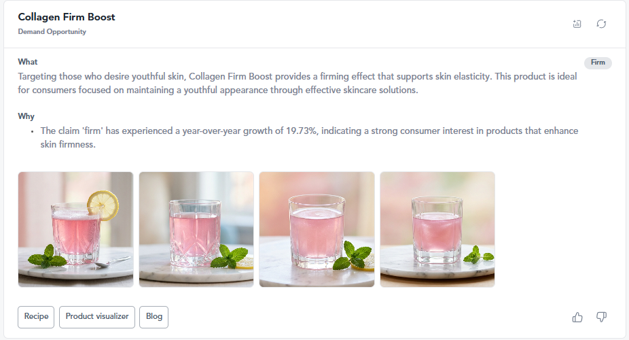This screenshot has height=340, width=629.
Task: Select the fourth pink drink image
Action: (437, 230)
